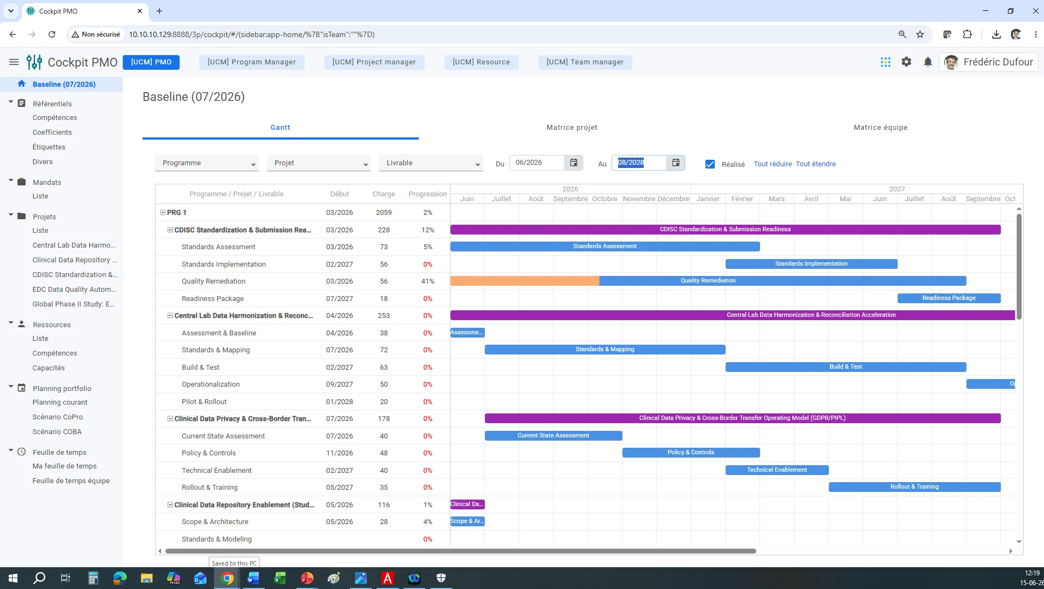Viewport: 1044px width, 589px height.
Task: Open the browser zoom magnifier icon
Action: click(x=902, y=34)
